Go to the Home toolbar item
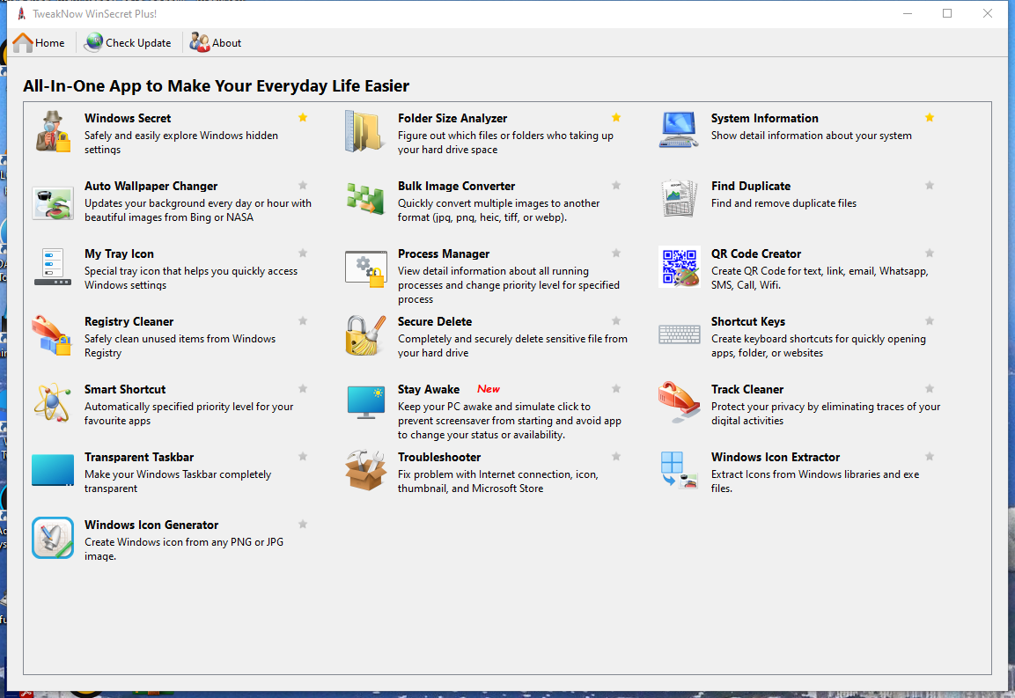 [x=40, y=42]
